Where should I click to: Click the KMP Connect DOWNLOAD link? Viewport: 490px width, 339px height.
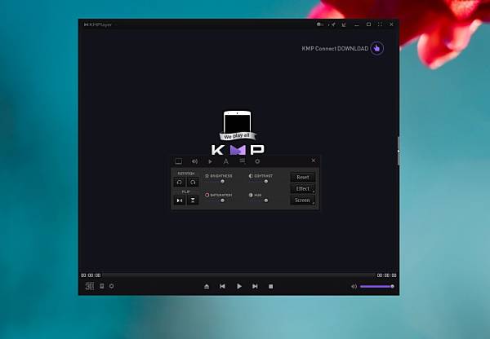pyautogui.click(x=335, y=48)
